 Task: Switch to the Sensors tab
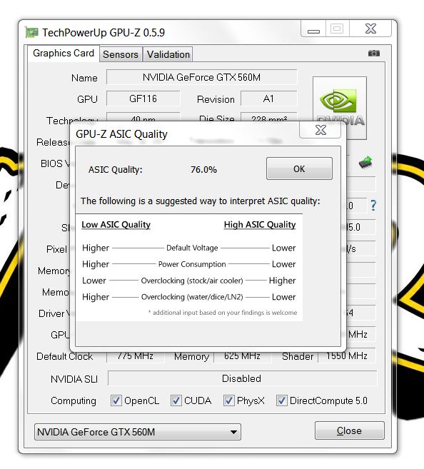pyautogui.click(x=121, y=54)
